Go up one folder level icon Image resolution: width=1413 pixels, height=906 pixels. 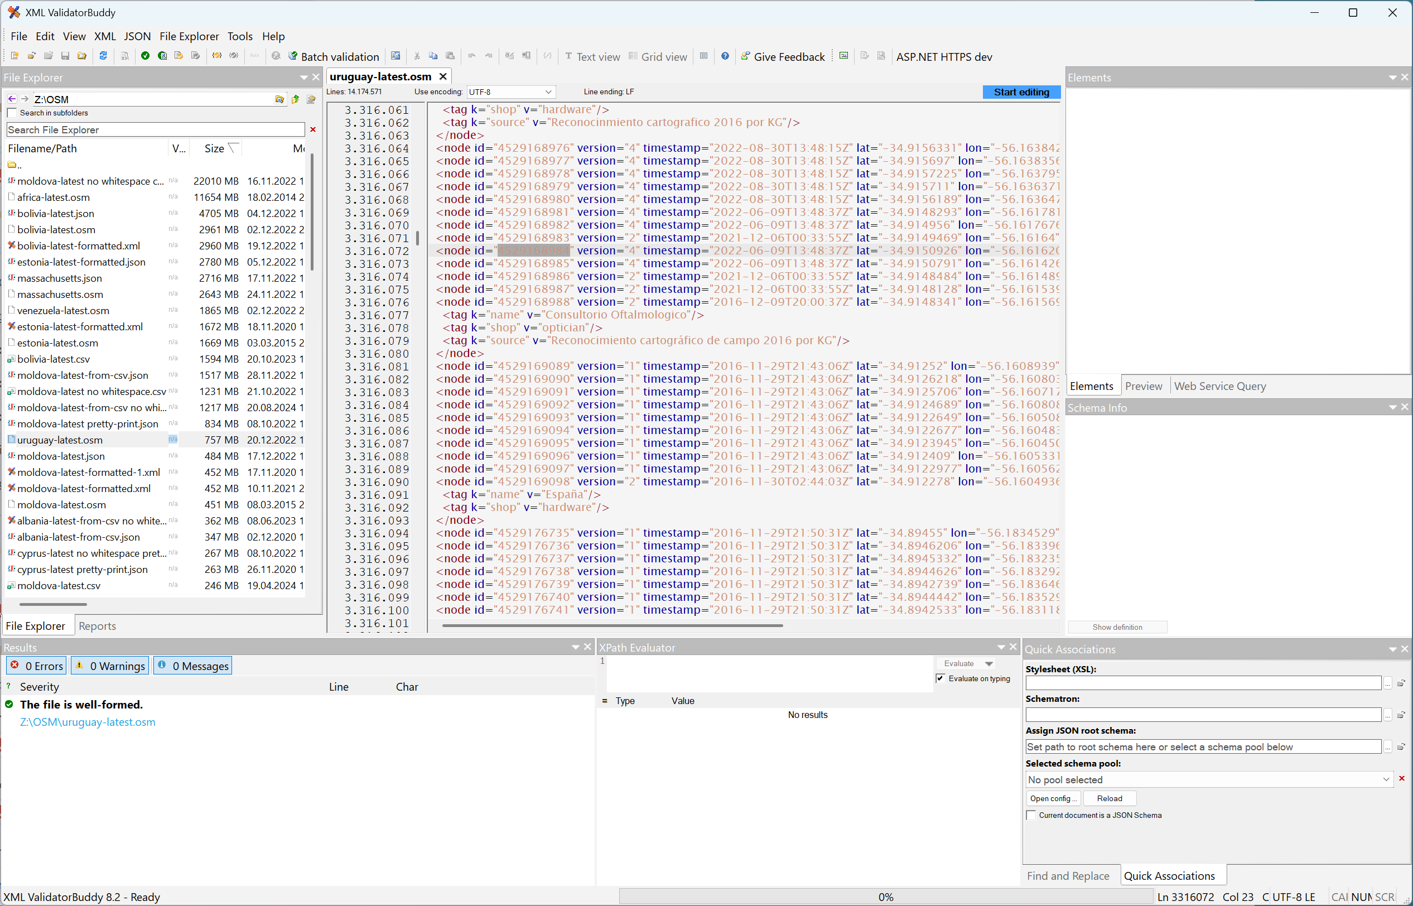(295, 99)
